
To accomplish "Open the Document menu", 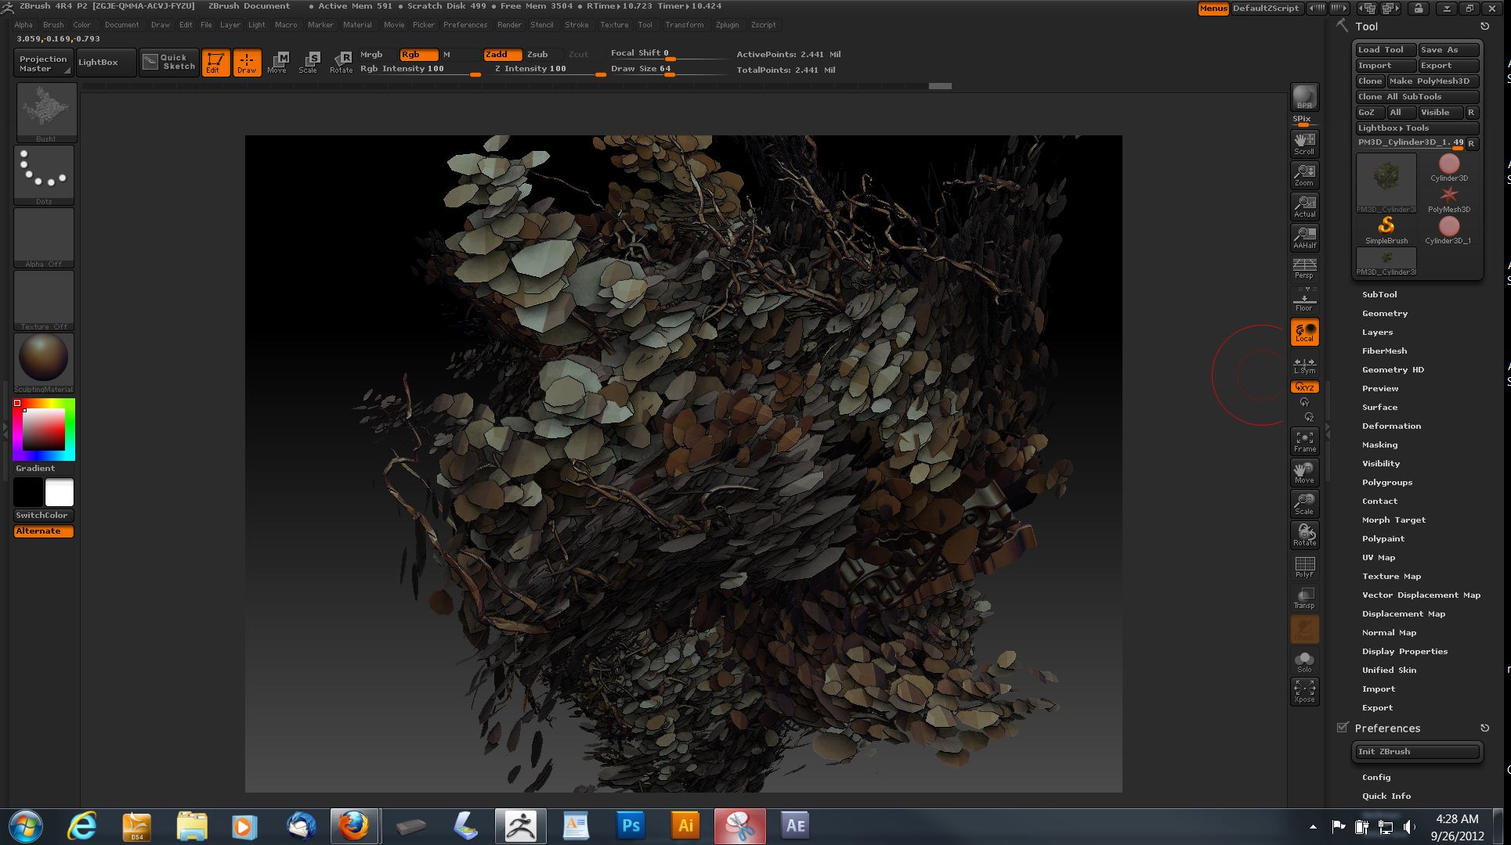I will point(121,24).
